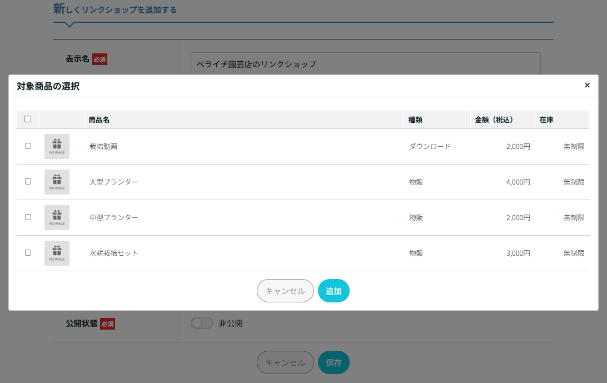Screen dimensions: 607x383
Task: Click the 金額（税込） column header
Action: tap(494, 120)
